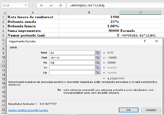Select row 4 header
Viewport: 164px width, 115px height.
3,31
